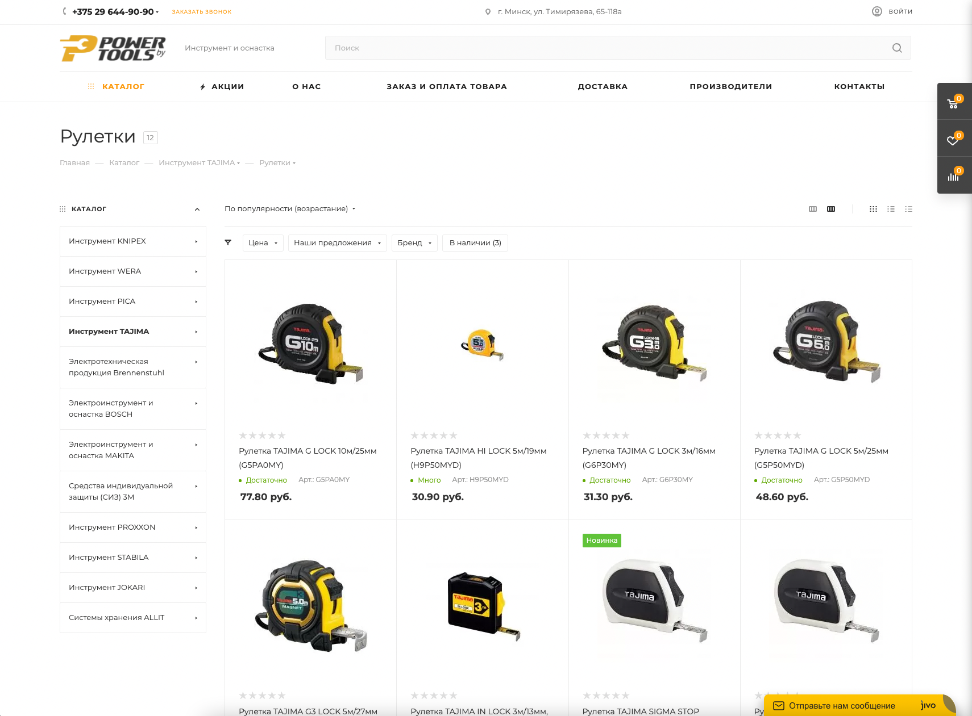Expand Инструмент TAJIMA breadcrumb dropdown

(x=239, y=163)
